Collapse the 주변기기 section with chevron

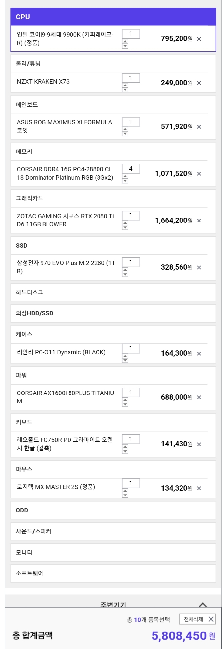coord(203,605)
